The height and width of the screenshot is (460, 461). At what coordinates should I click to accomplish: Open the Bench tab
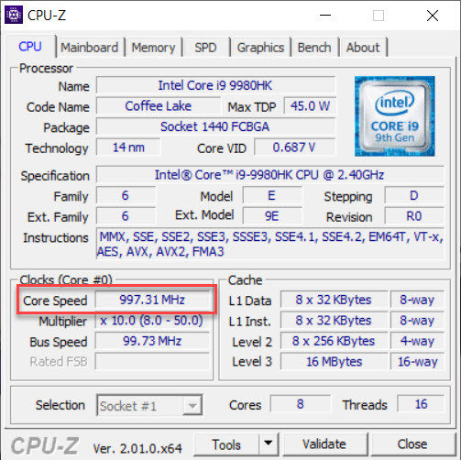coord(314,48)
